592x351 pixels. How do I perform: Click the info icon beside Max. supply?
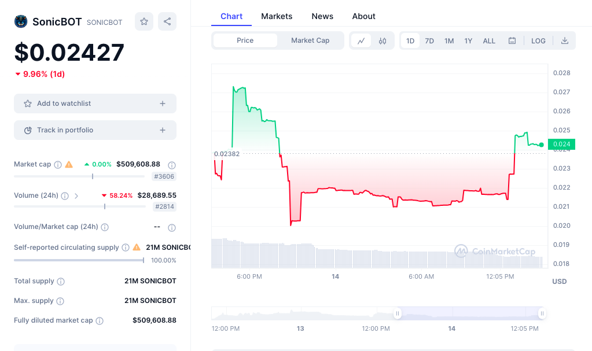coord(60,301)
